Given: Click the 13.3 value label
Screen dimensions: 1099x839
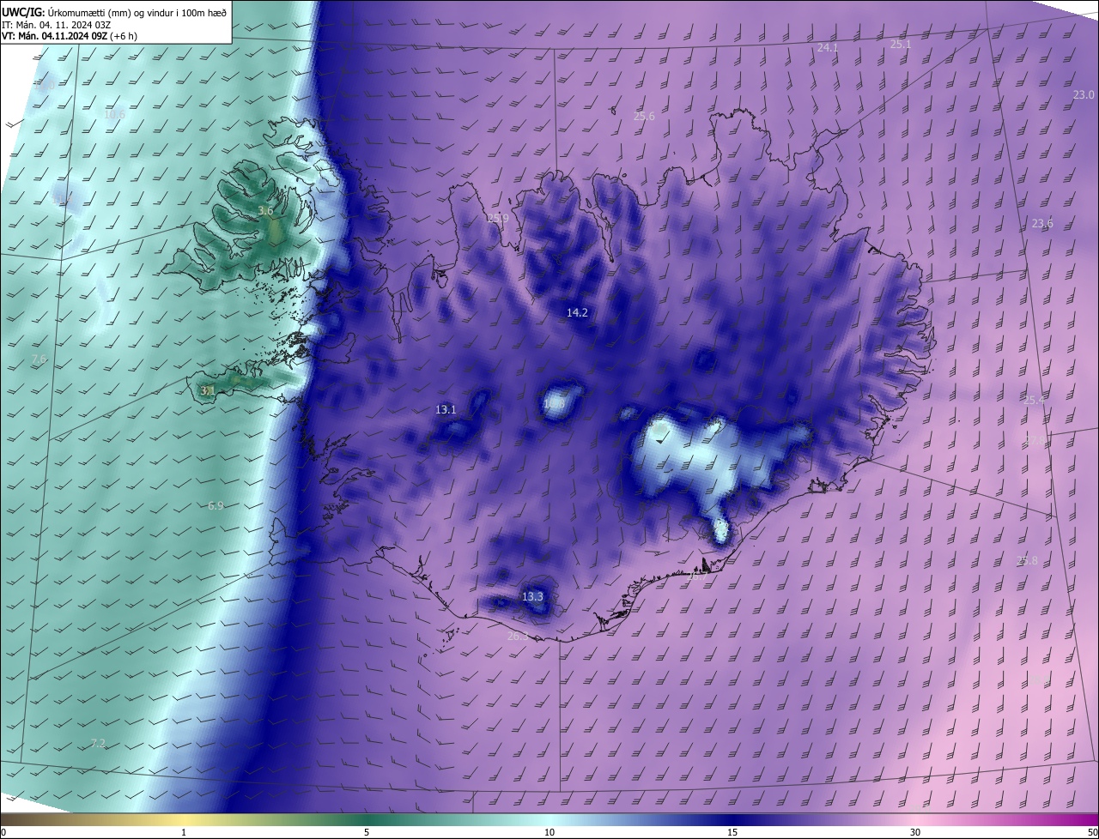Looking at the screenshot, I should pyautogui.click(x=532, y=596).
